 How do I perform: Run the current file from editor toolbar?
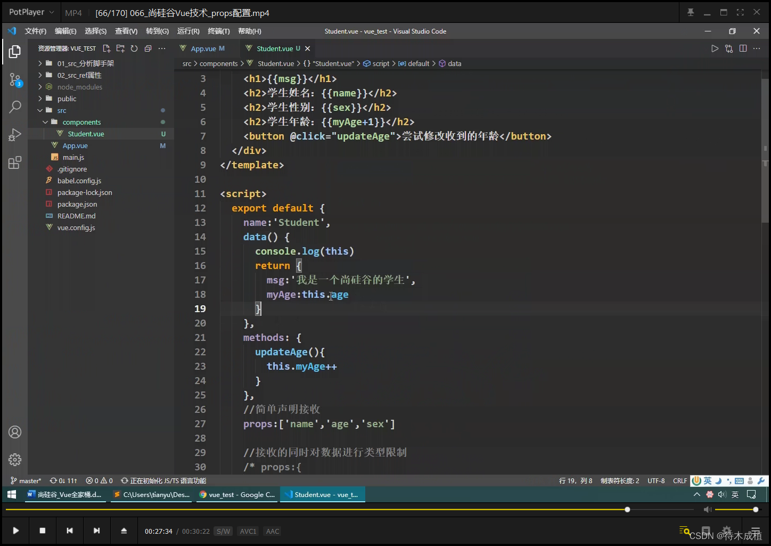(715, 48)
